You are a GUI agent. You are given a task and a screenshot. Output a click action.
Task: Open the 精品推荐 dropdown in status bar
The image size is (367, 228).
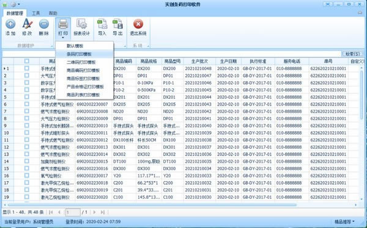click(344, 221)
